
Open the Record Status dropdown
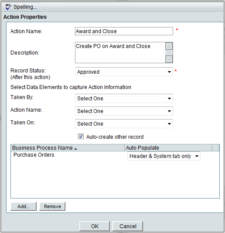[124, 72]
